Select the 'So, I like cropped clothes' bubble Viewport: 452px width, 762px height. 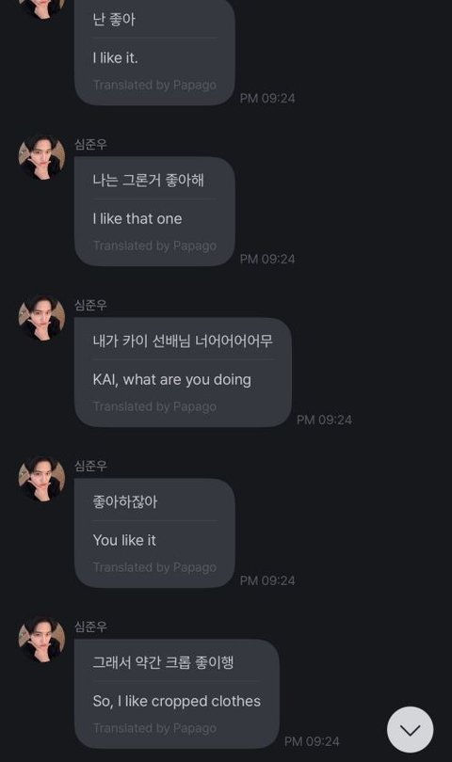177,694
